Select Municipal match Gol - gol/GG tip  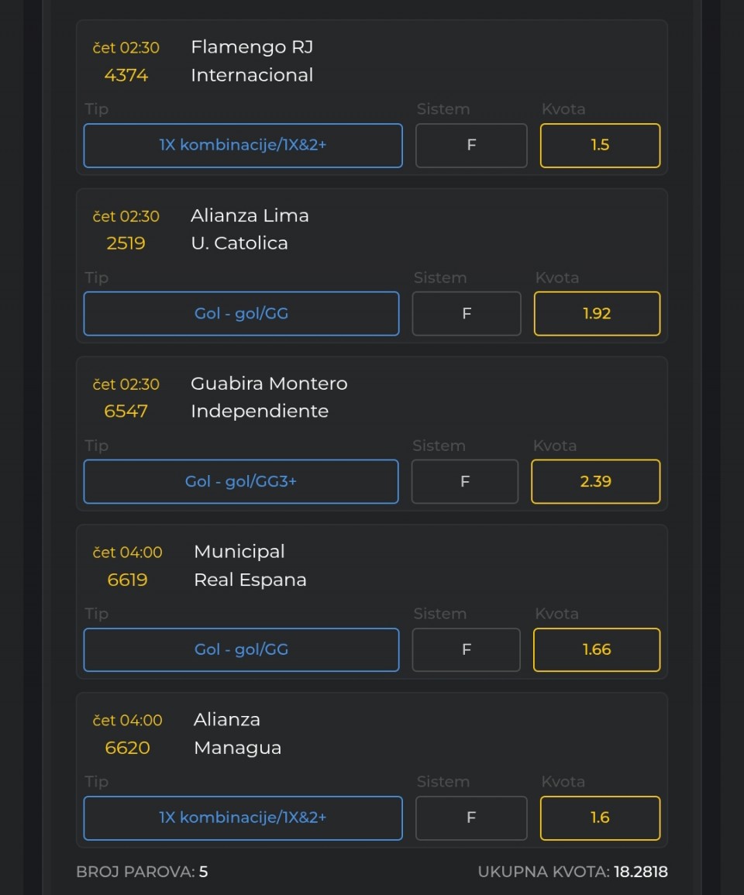click(241, 649)
